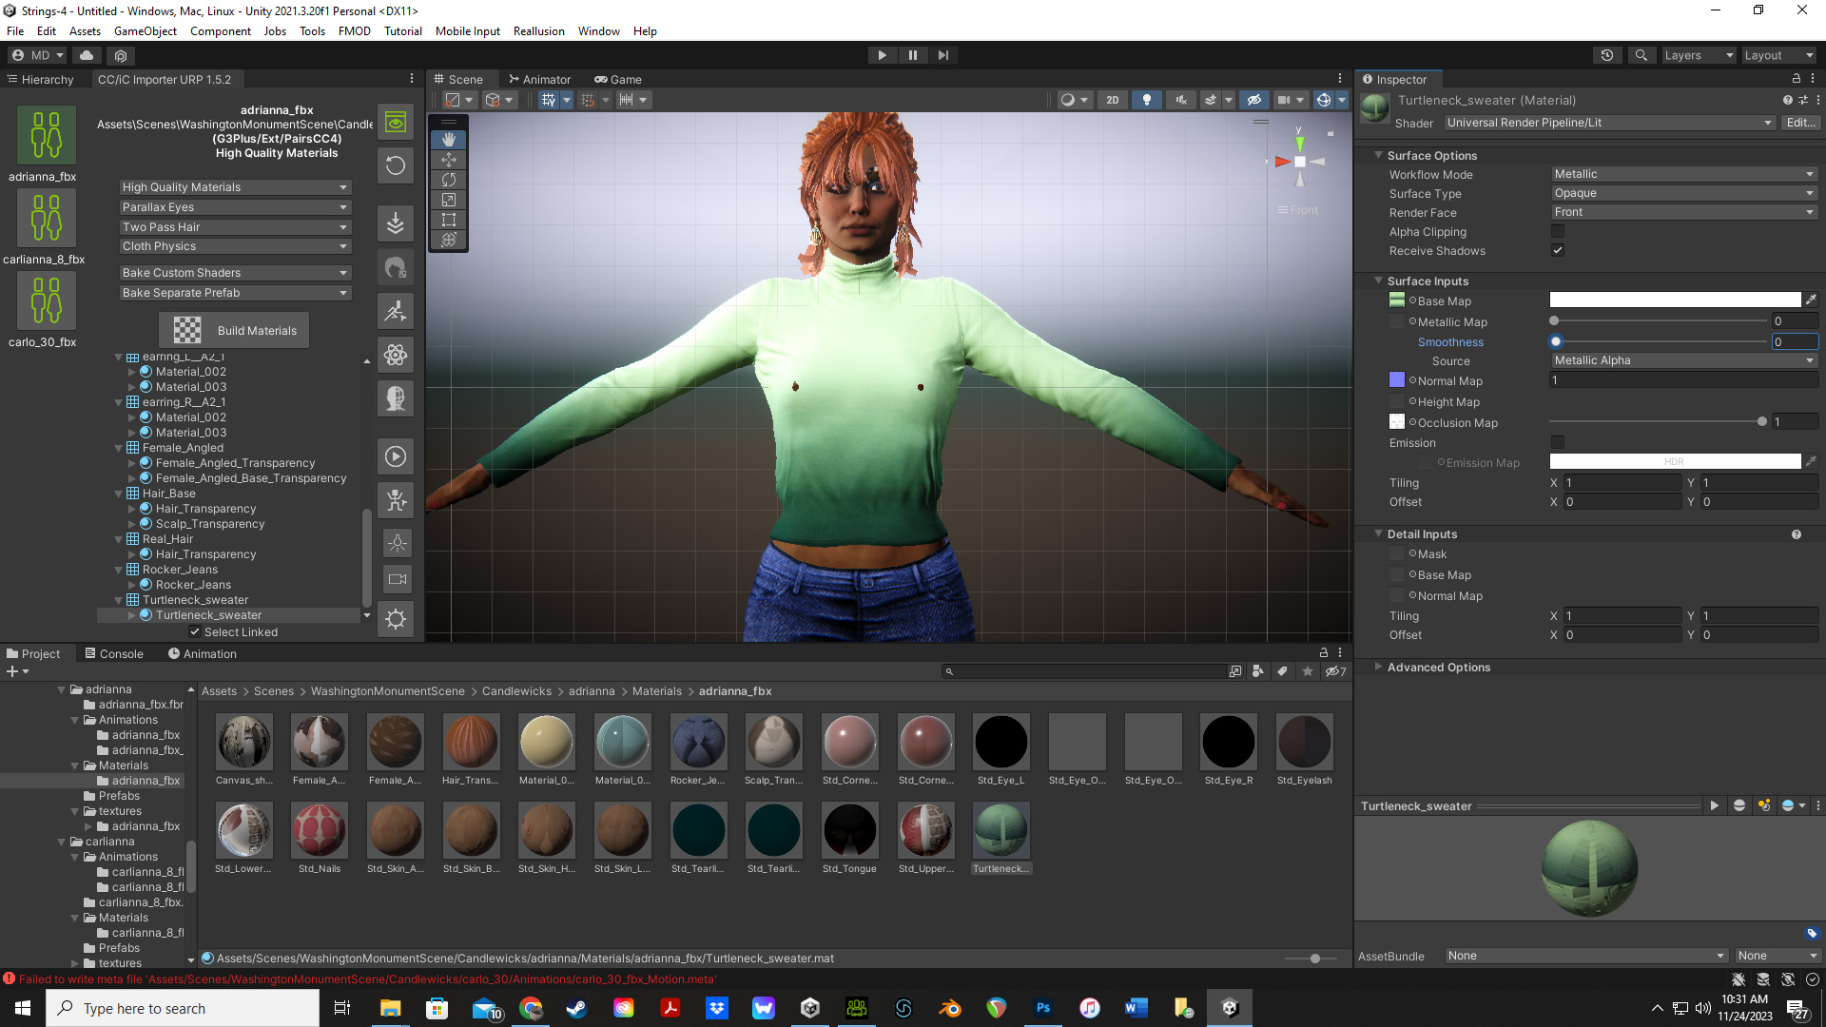Click the physics atom icon in the importer sidebar
1826x1027 pixels.
[x=396, y=355]
